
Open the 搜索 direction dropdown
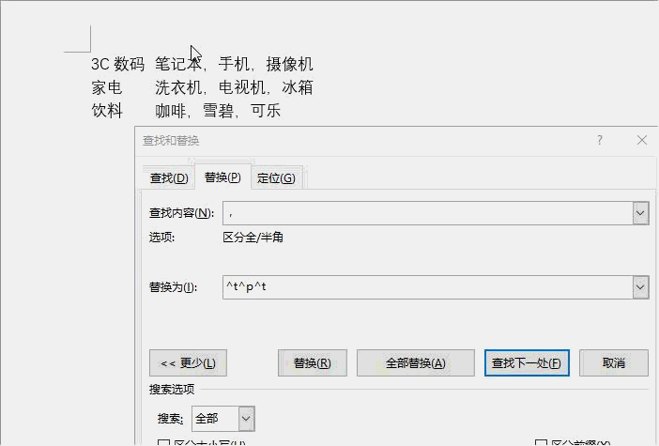pos(245,418)
